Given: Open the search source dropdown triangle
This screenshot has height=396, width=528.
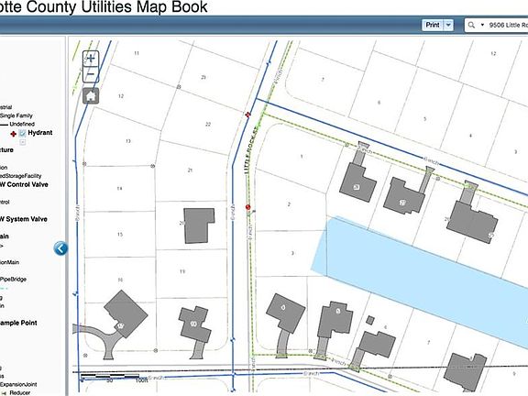Looking at the screenshot, I should click(x=482, y=25).
